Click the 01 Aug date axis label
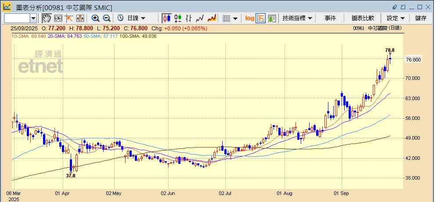Image resolution: width=436 pixels, height=202 pixels. (x=285, y=193)
